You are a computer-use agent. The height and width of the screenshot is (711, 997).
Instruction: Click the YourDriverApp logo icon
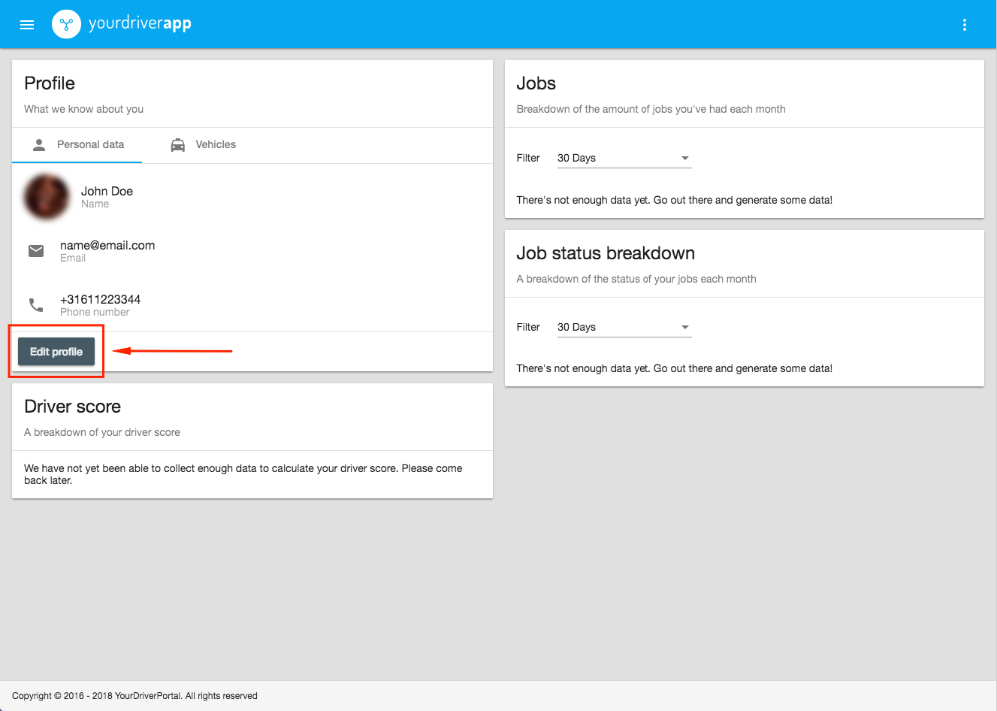(66, 24)
